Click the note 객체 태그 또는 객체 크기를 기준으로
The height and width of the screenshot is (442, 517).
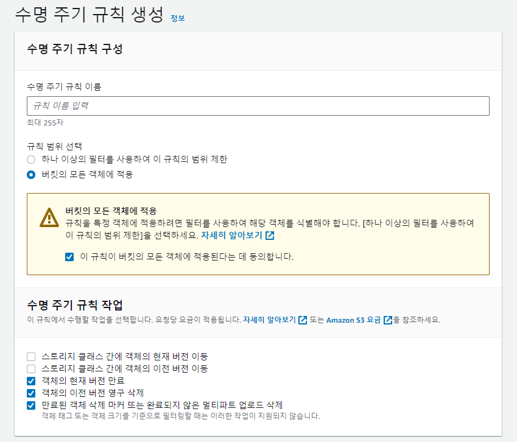point(181,416)
